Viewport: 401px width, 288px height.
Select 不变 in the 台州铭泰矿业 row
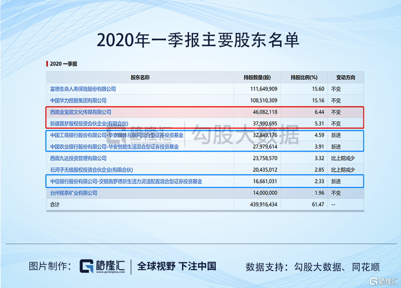(336, 193)
